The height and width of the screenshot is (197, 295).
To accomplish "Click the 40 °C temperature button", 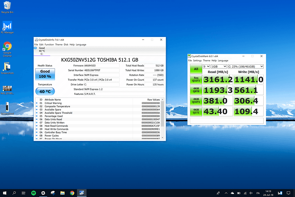I will pyautogui.click(x=45, y=92).
